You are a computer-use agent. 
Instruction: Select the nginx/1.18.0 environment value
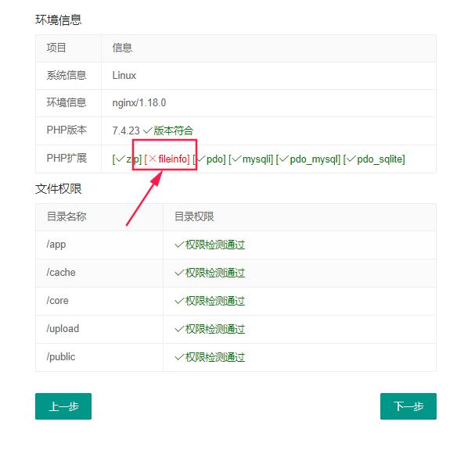139,103
